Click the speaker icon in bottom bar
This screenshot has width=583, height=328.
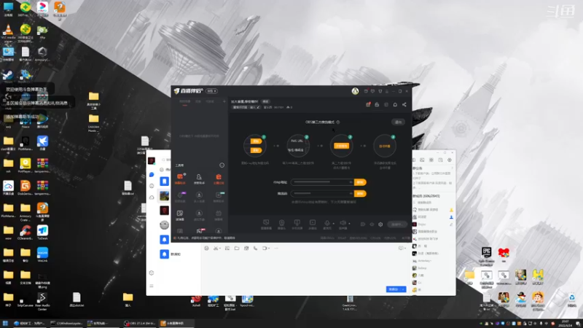[x=343, y=223]
